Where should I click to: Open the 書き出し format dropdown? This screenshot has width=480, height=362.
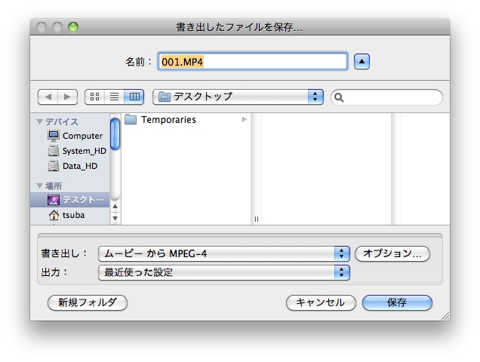coord(224,253)
